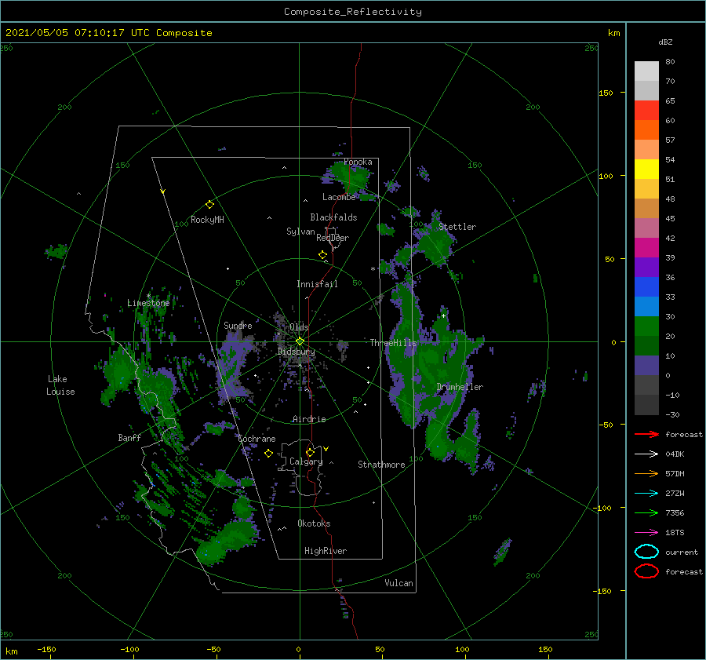Click the yellow diamond marker below Cochrane
Viewport: 706px width, 660px height.
pyautogui.click(x=268, y=454)
